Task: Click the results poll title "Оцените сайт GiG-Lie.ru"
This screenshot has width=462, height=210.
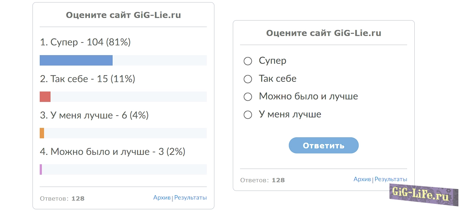Action: click(x=323, y=33)
